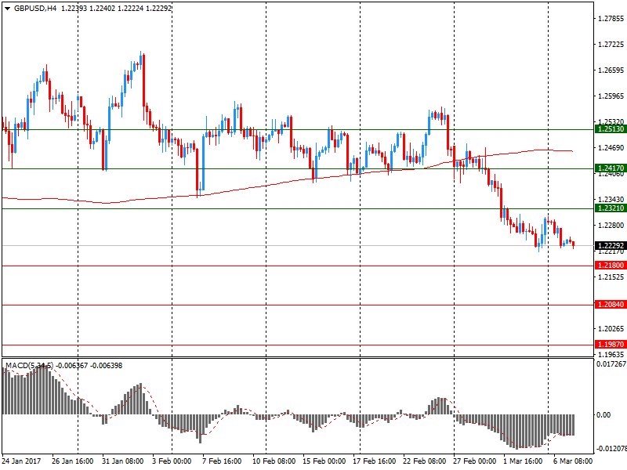Click the 3 Feb 00:00 time label
The width and height of the screenshot is (627, 470).
tap(172, 461)
